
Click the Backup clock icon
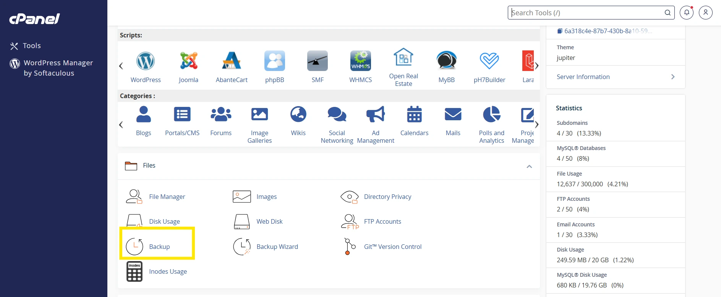coord(134,247)
